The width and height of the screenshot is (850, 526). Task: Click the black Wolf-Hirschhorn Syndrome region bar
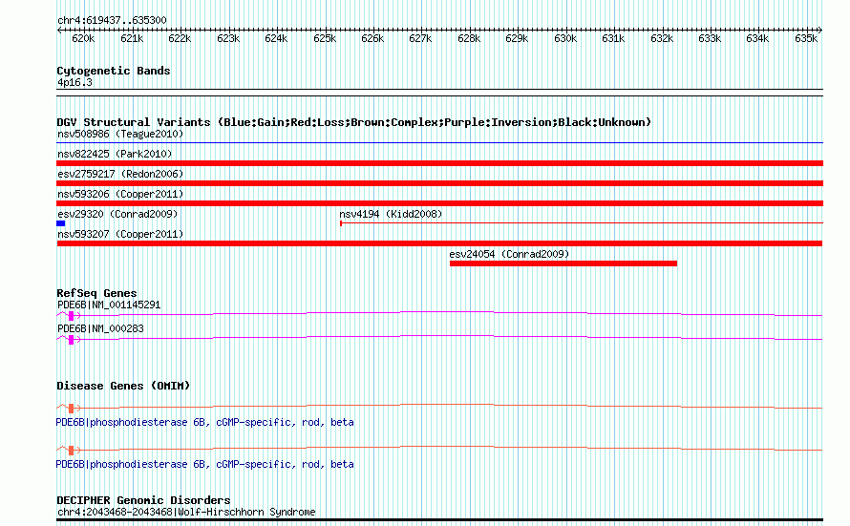[x=439, y=520]
